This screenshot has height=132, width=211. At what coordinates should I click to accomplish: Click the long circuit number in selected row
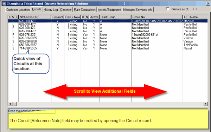point(157,21)
